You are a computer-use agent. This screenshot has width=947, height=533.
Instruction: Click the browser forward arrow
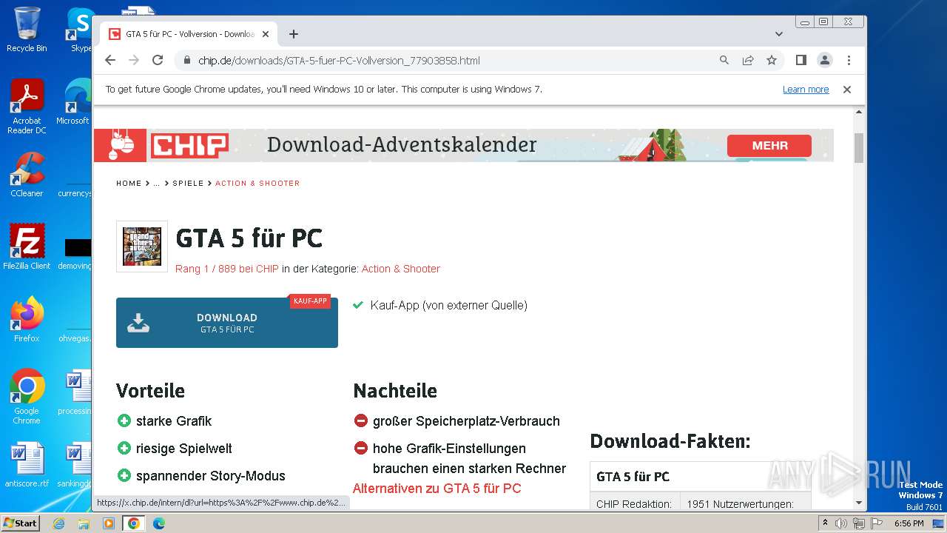point(134,61)
